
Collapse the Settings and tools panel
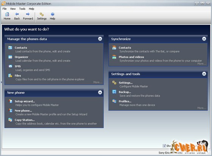[x=204, y=74]
